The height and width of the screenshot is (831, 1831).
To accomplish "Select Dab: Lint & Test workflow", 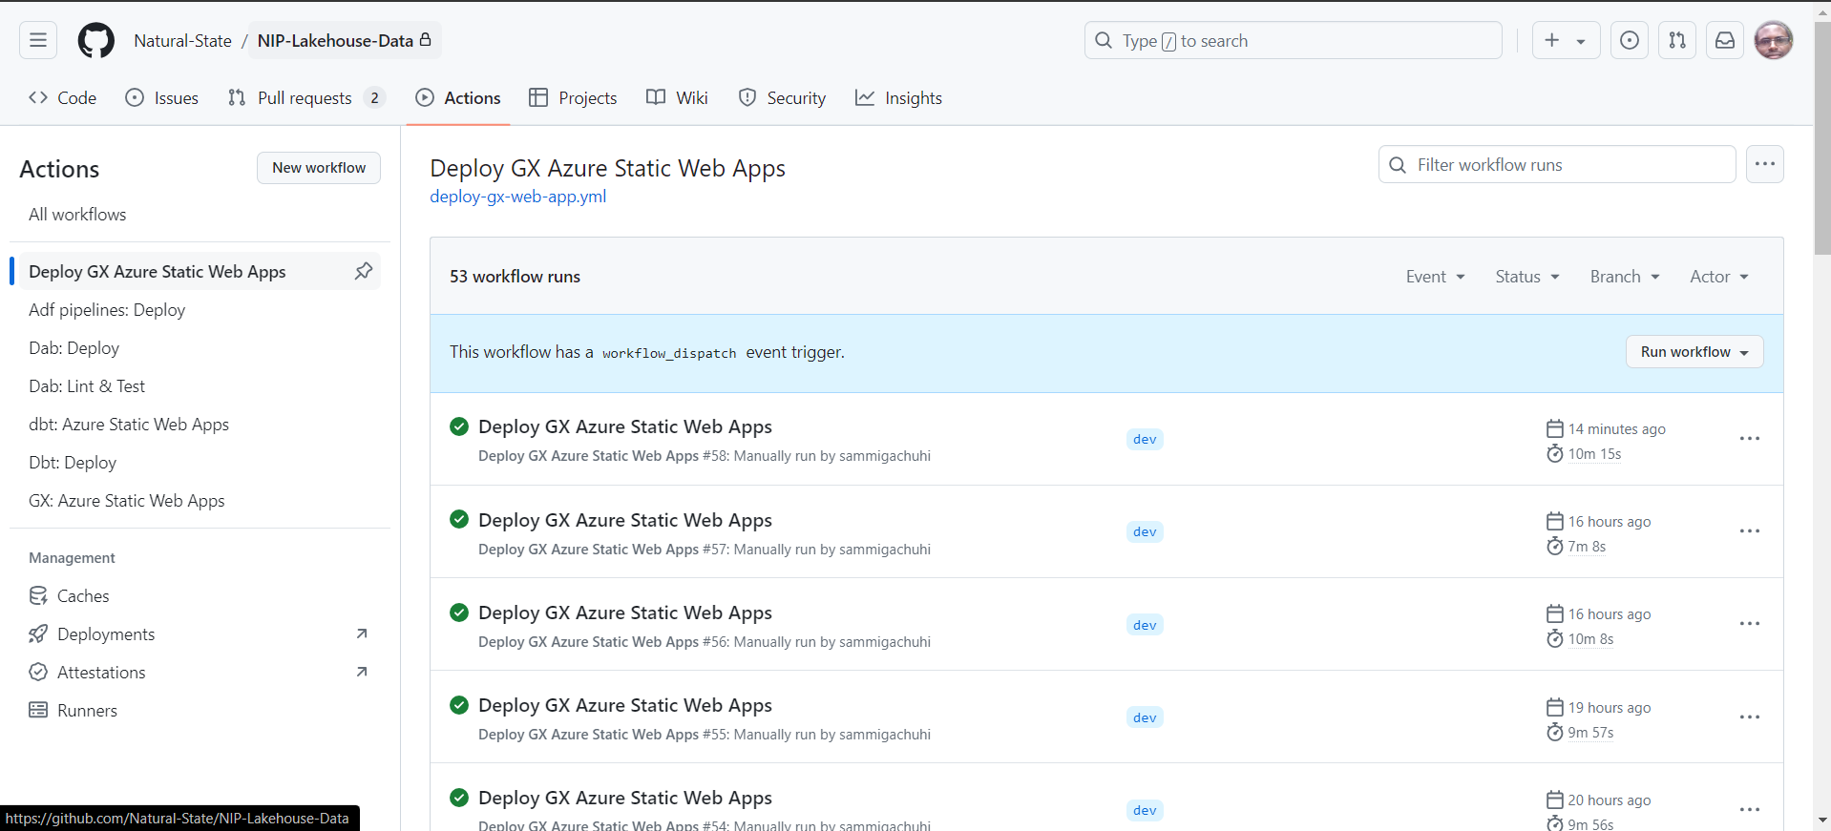I will (x=200, y=386).
